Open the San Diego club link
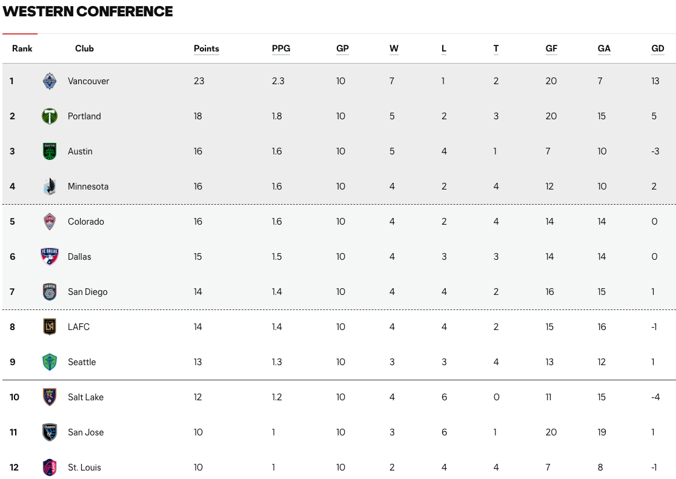The height and width of the screenshot is (479, 676). (87, 292)
